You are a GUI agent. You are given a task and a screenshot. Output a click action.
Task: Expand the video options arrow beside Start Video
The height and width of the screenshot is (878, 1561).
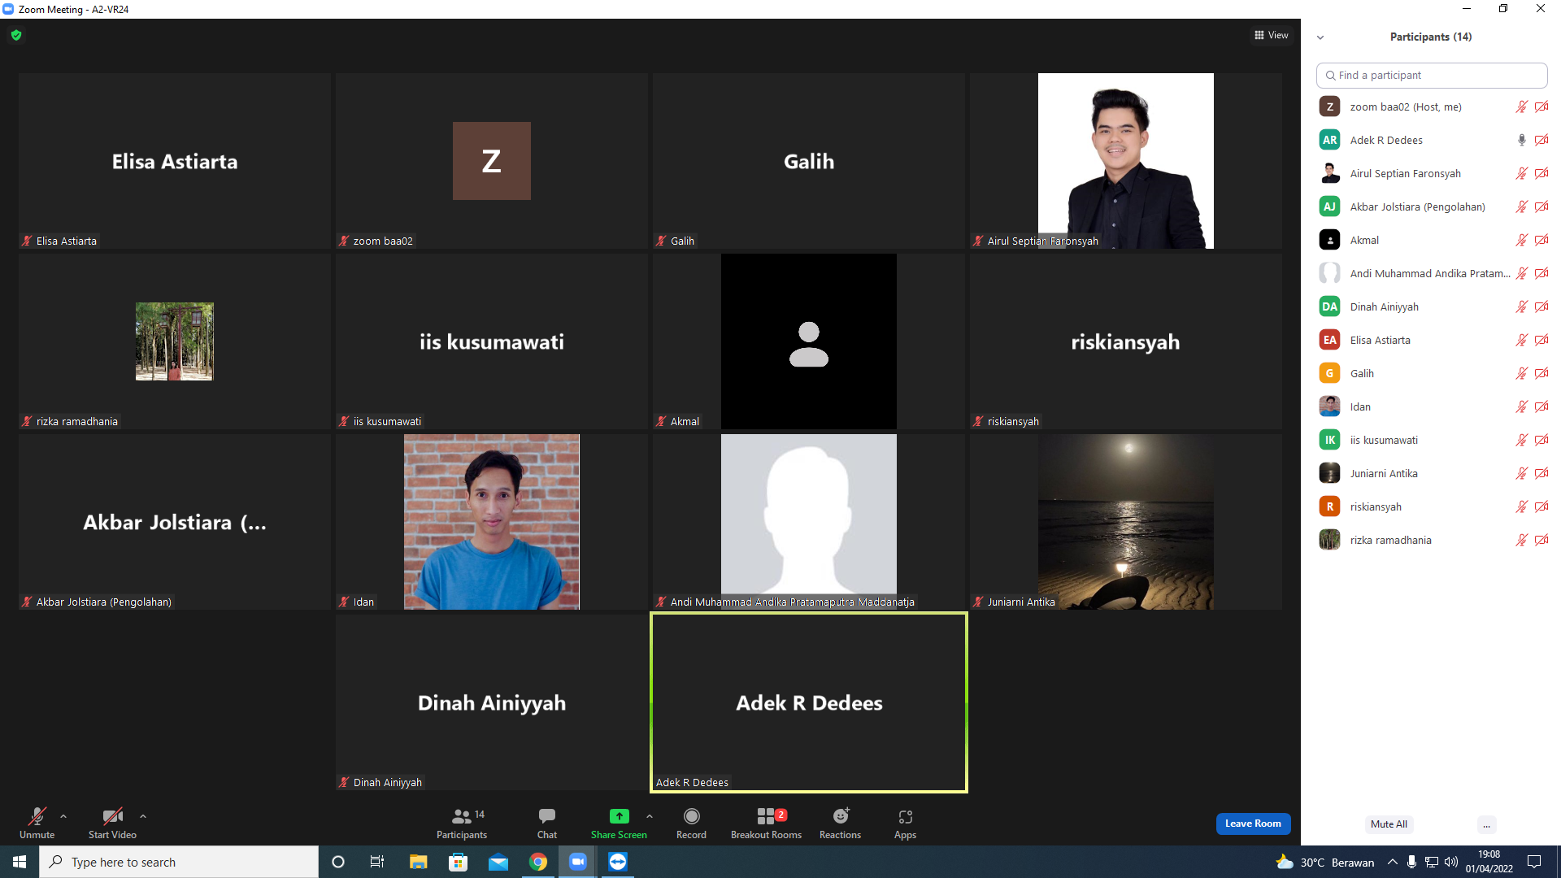[143, 816]
